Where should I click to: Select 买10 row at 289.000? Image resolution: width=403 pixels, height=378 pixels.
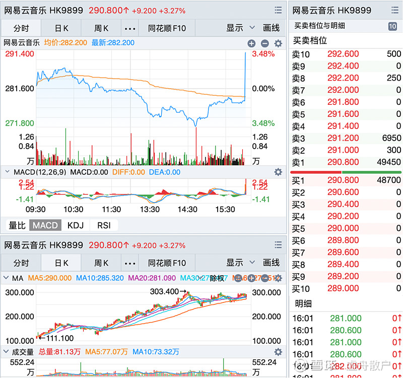346,288
